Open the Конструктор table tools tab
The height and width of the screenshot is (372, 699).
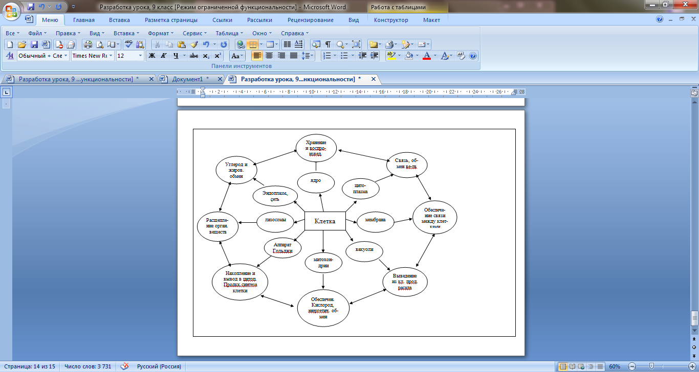[x=391, y=20]
